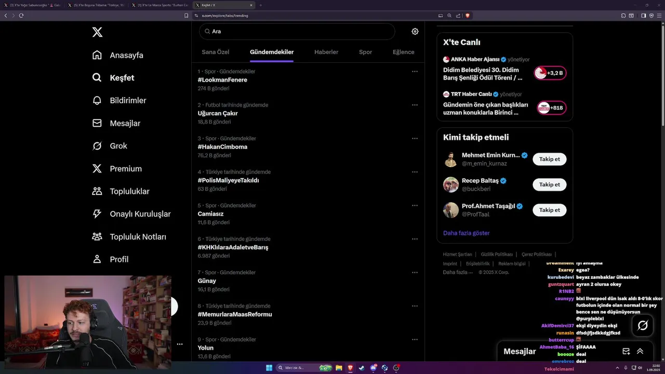Open more options for Uğurcan Çakır trend
The width and height of the screenshot is (665, 374).
click(415, 105)
